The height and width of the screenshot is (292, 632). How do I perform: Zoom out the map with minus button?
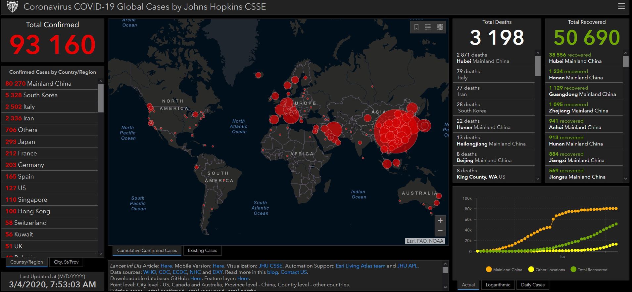coord(440,231)
